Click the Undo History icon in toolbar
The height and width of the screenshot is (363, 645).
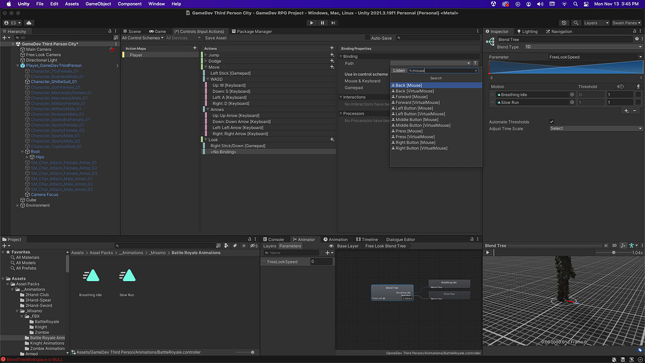click(564, 23)
